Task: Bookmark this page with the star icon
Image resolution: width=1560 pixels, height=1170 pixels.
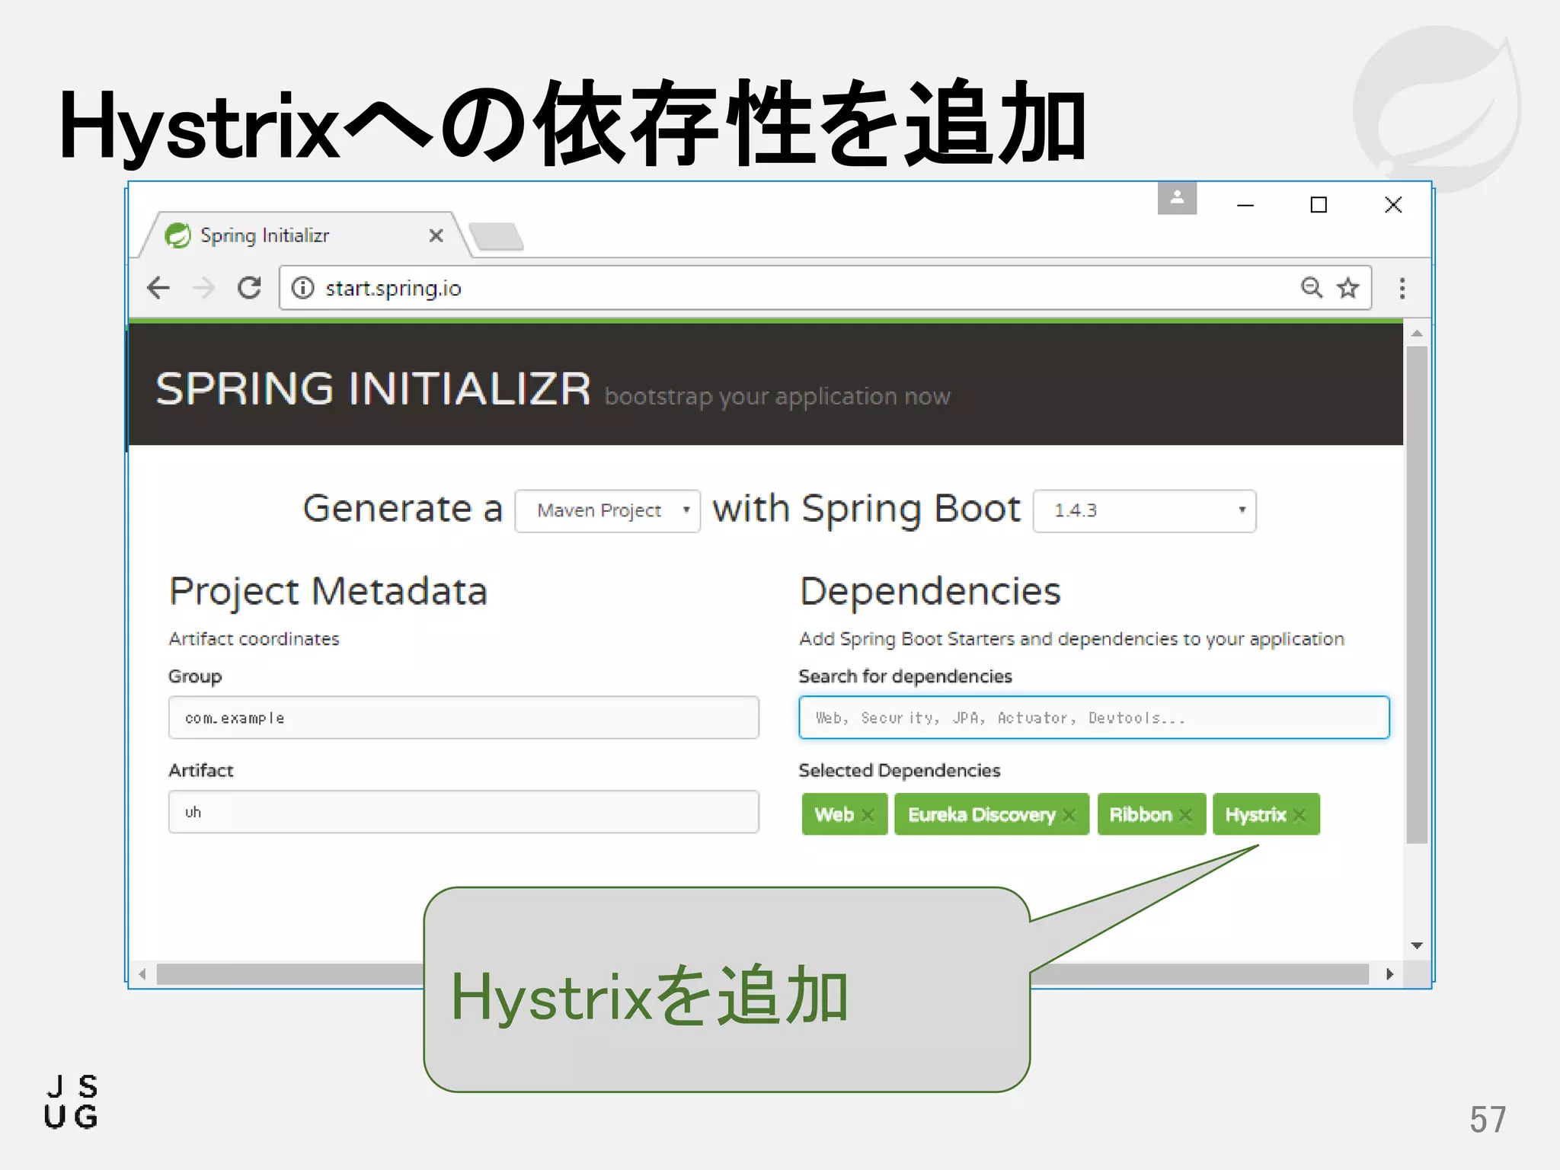Action: [1347, 288]
